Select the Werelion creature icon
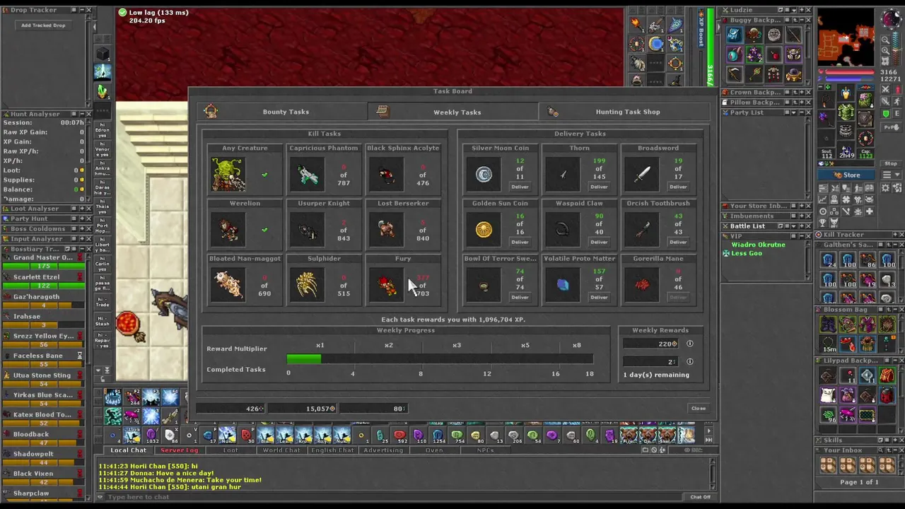The width and height of the screenshot is (905, 509). (x=228, y=229)
